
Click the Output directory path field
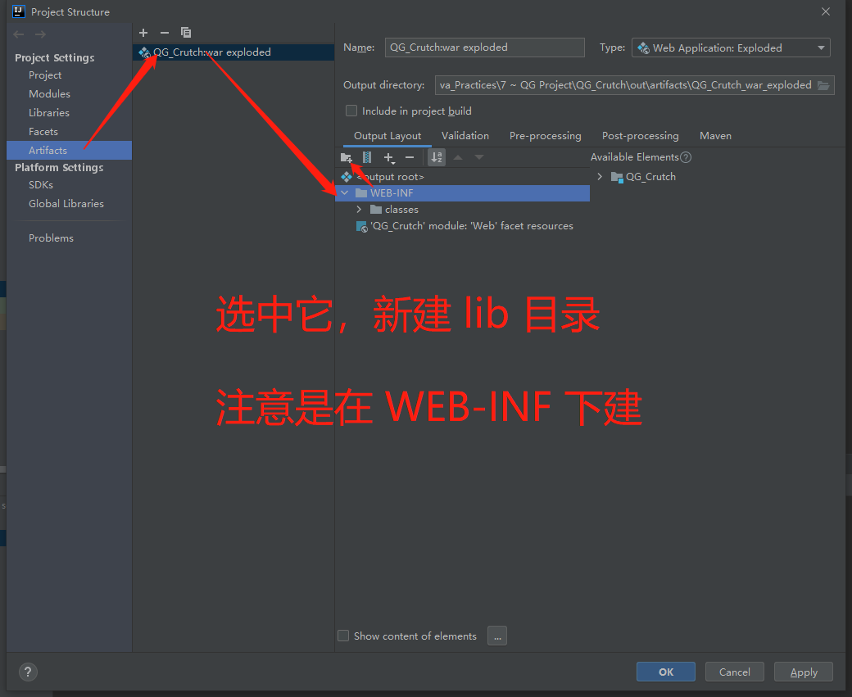625,85
